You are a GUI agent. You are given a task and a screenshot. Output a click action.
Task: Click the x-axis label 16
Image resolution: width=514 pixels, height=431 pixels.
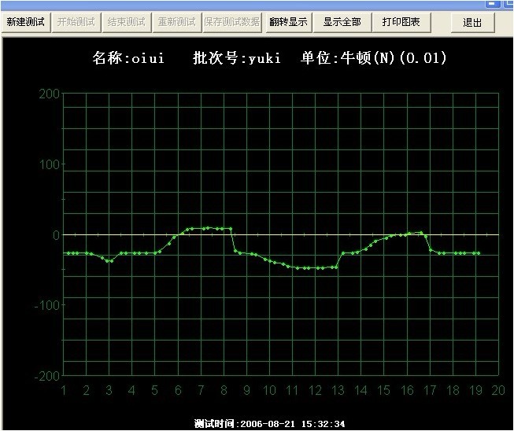(x=407, y=390)
